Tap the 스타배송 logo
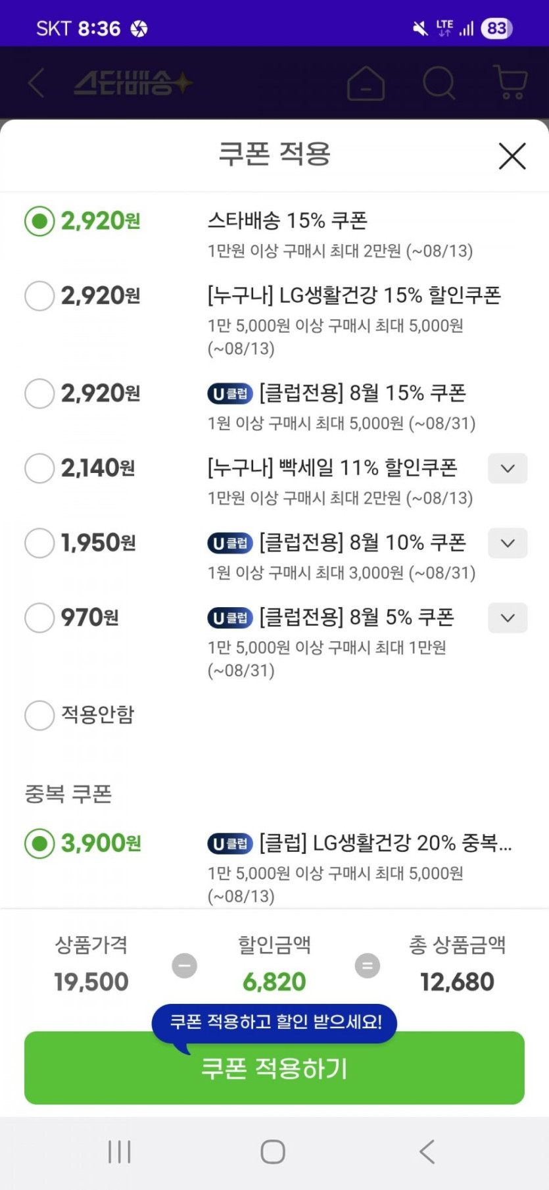Screen dimensions: 549x1190 coord(133,84)
